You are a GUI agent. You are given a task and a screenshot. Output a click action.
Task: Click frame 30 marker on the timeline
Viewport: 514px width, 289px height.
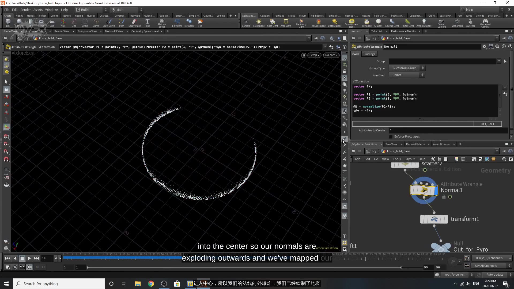click(x=187, y=254)
